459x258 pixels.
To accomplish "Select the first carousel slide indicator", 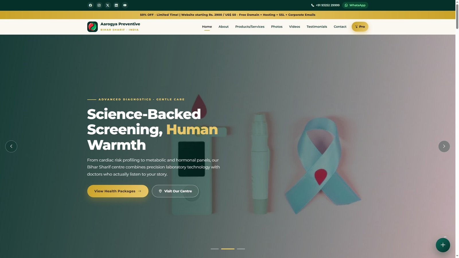I will click(x=215, y=249).
